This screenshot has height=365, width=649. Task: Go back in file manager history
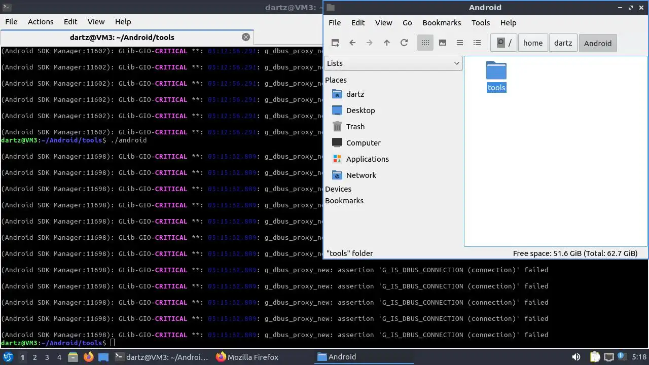tap(352, 43)
